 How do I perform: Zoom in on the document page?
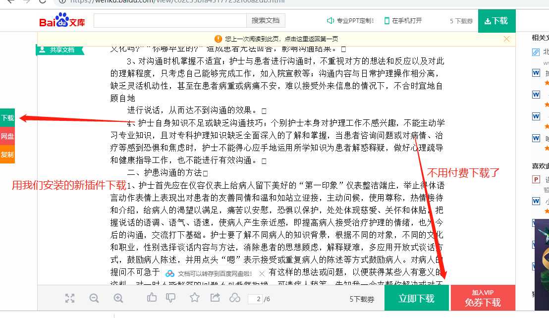pyautogui.click(x=118, y=298)
